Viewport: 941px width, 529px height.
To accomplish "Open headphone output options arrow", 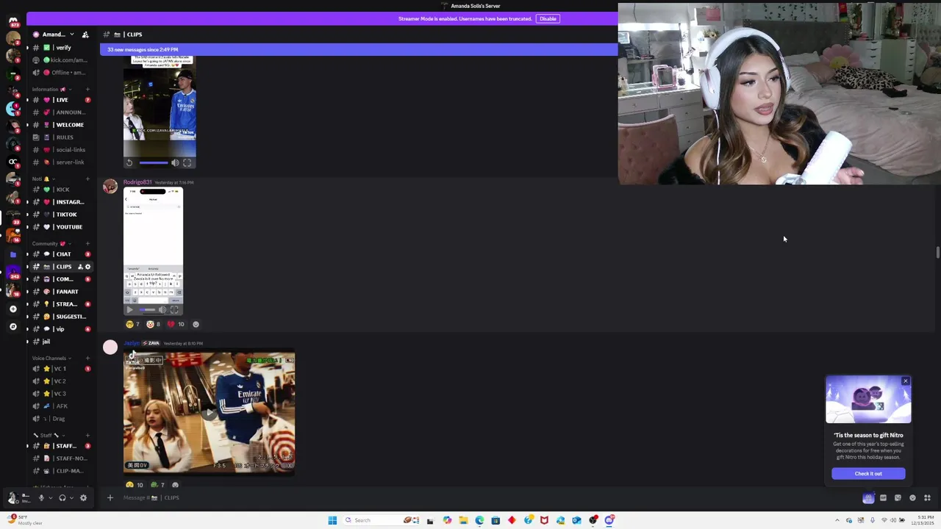I will 71,497.
